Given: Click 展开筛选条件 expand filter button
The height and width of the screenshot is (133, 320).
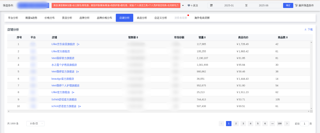Looking at the screenshot, I should point(304,5).
